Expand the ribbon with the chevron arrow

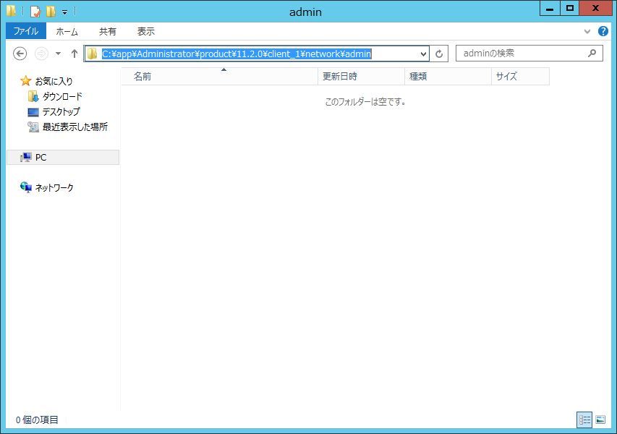click(587, 32)
